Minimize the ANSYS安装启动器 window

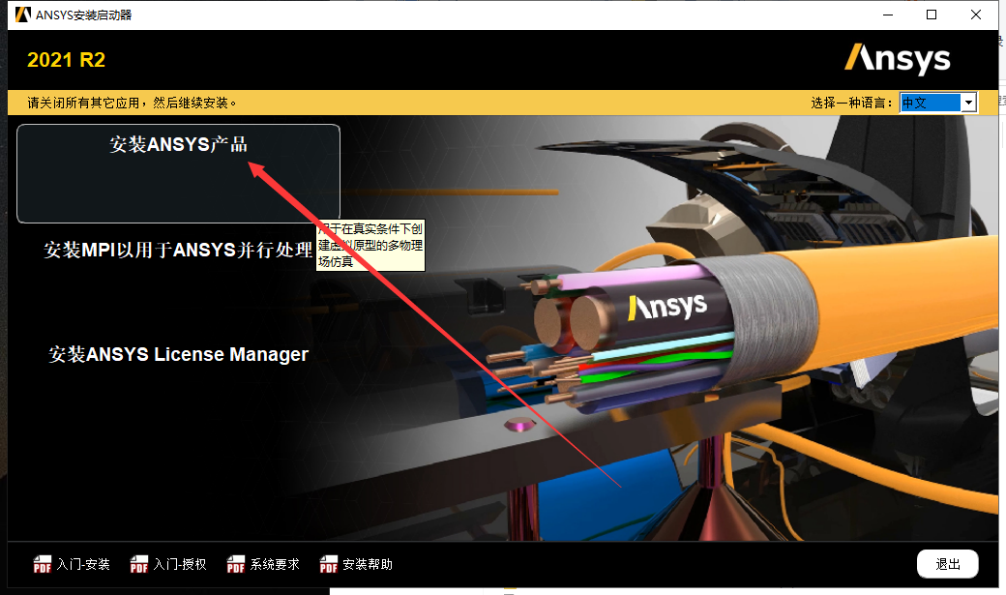tap(887, 15)
